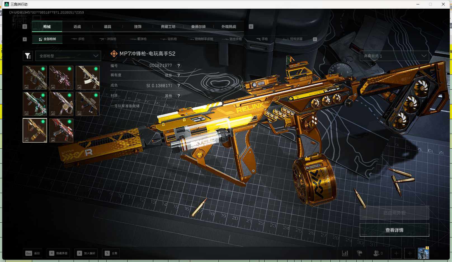Image resolution: width=452 pixels, height=262 pixels.
Task: Open the 曼德尔砖 tab
Action: coord(198,27)
